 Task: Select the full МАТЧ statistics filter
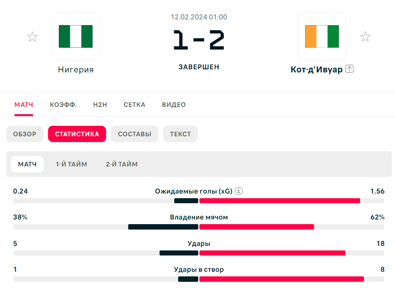coord(27,164)
